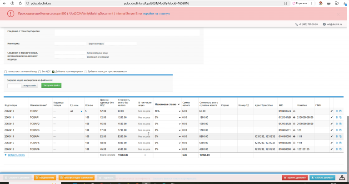Image resolution: width=349 pixels, height=184 pixels.
Task: Click orange 'Проверка кодов маркировки' button
Action: [76, 178]
